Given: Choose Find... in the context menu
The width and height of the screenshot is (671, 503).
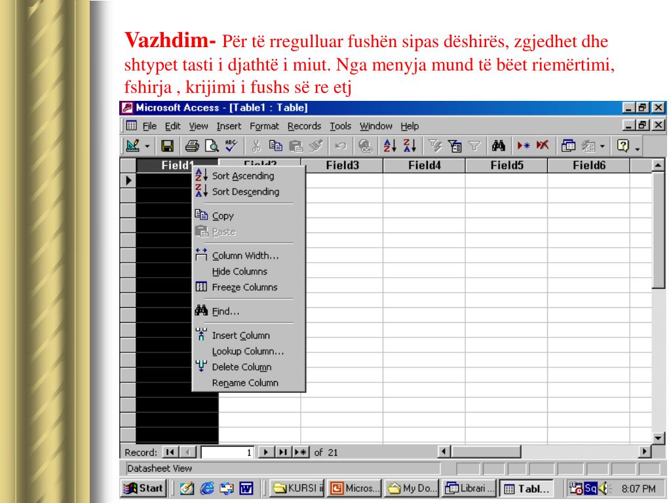Looking at the screenshot, I should tap(248, 311).
